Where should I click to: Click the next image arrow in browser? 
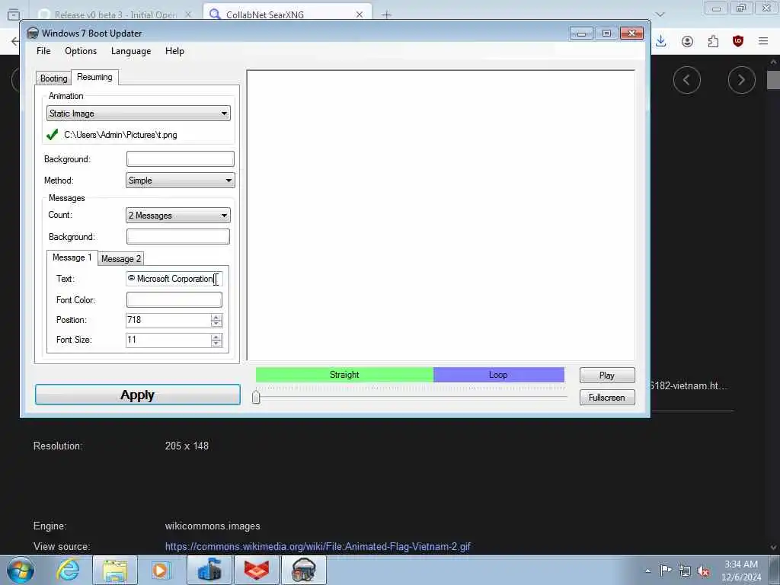pos(741,79)
